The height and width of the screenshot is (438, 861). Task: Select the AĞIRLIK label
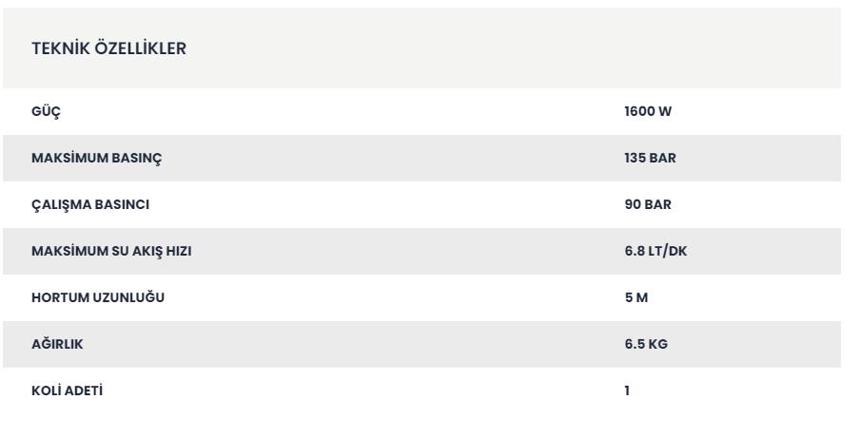57,344
